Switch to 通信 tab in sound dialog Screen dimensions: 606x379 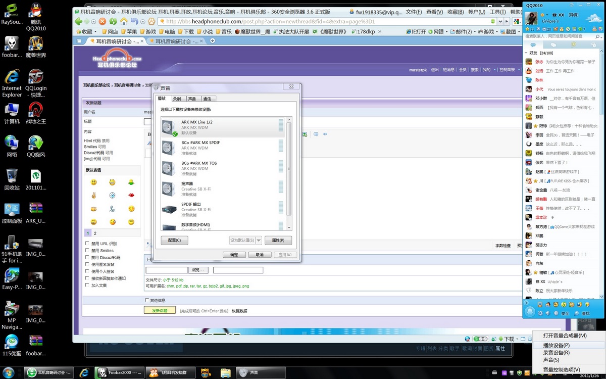pyautogui.click(x=208, y=99)
